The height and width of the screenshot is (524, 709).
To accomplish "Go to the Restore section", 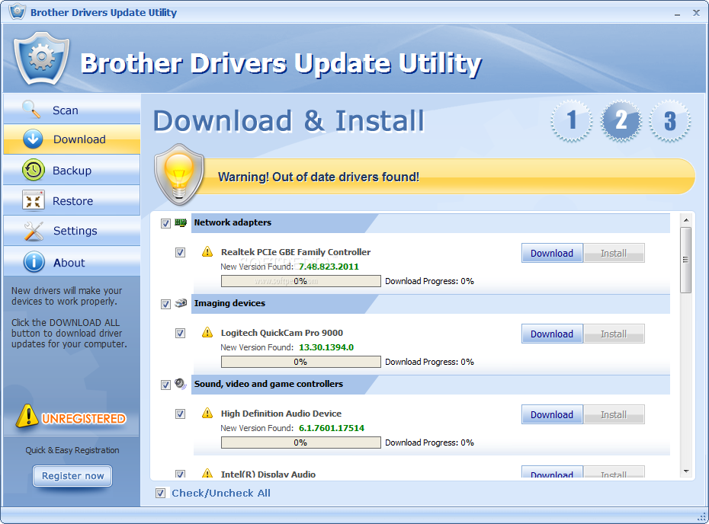I will (x=72, y=200).
